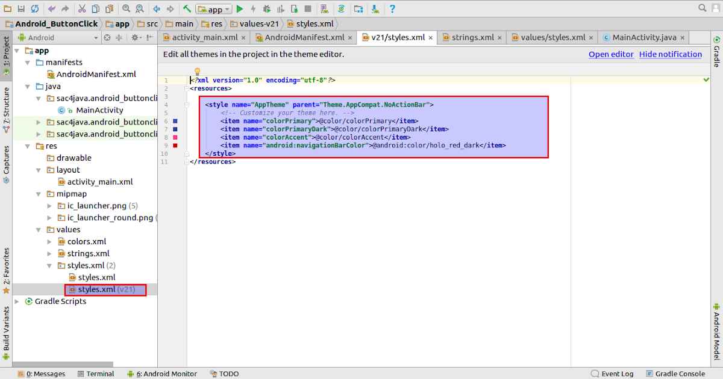Click the Redo arrow icon
This screenshot has width=723, height=379.
pyautogui.click(x=64, y=8)
